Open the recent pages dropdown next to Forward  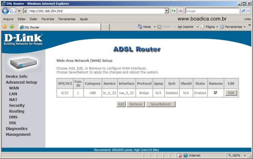tap(19, 11)
